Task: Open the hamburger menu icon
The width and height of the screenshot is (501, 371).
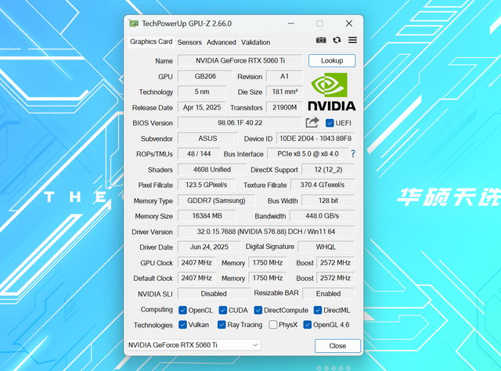Action: tap(353, 40)
